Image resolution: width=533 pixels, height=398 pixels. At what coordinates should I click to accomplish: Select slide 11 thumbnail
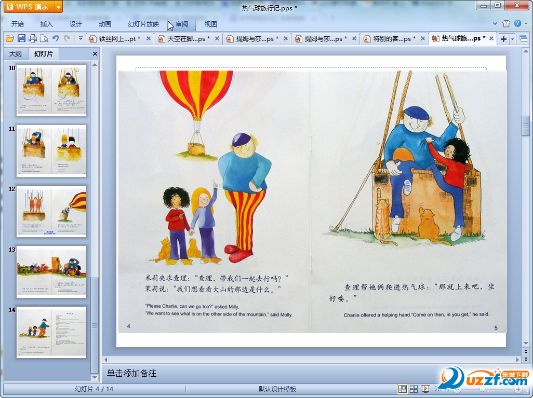click(x=51, y=151)
